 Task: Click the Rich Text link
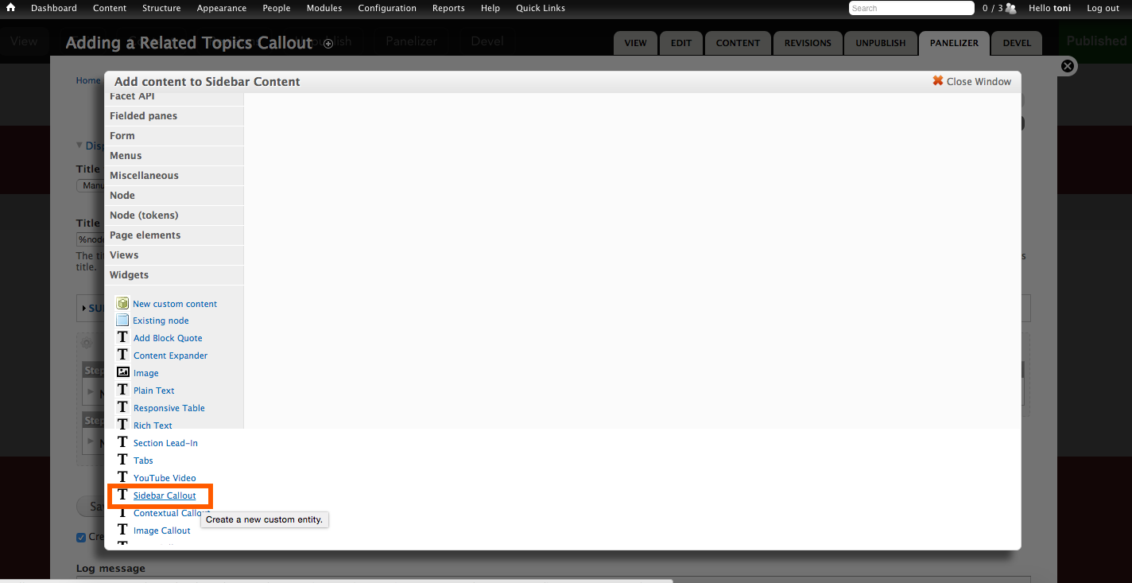[153, 426]
